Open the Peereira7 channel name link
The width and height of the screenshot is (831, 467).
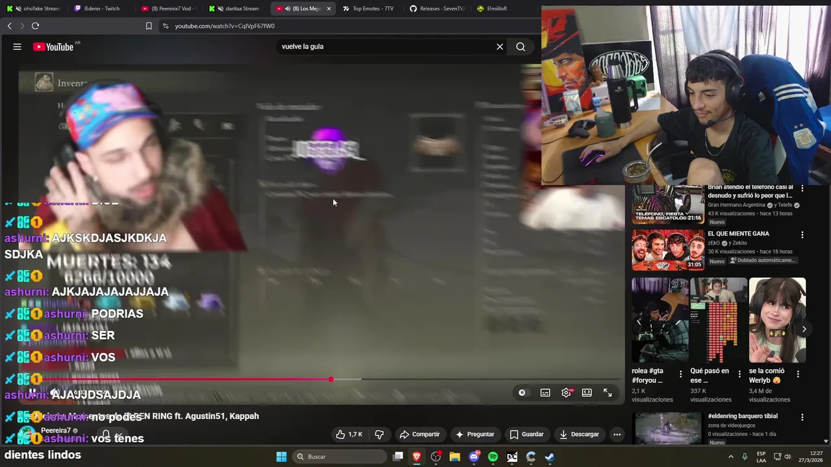tap(56, 431)
